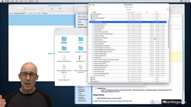Click New Record icon in FileMaker toolbar
Image resolution: width=191 pixels, height=107 pixels.
tap(52, 9)
